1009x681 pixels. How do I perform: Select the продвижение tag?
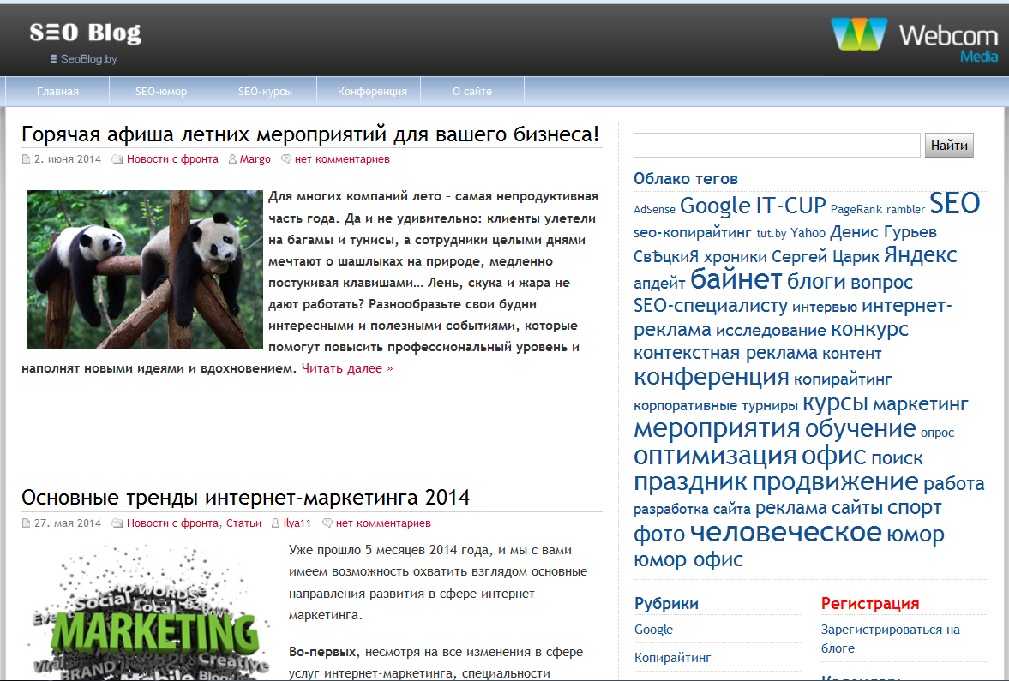pos(835,481)
